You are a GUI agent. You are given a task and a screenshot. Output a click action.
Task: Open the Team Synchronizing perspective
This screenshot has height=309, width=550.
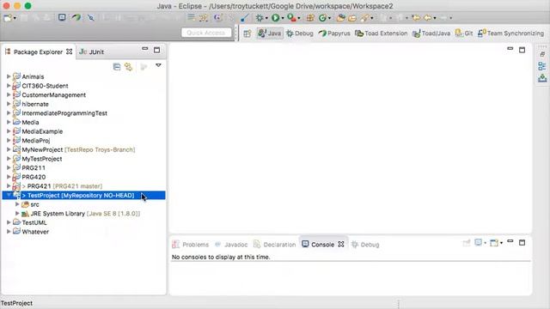click(511, 33)
